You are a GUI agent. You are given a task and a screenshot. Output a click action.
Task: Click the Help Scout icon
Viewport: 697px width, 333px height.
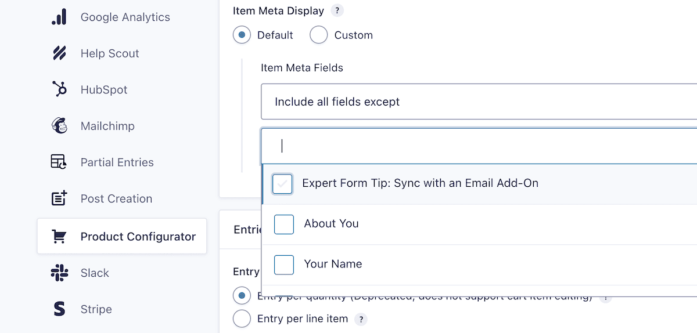(x=59, y=53)
